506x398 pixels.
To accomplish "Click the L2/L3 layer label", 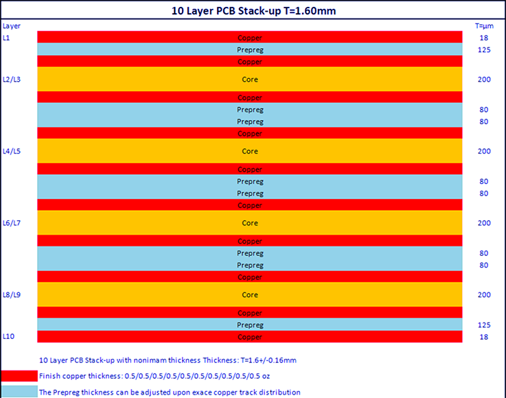I will pos(12,80).
